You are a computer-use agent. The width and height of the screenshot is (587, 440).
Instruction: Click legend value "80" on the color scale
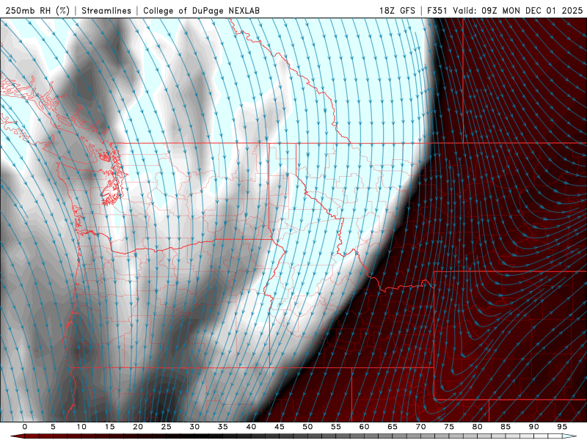point(478,427)
